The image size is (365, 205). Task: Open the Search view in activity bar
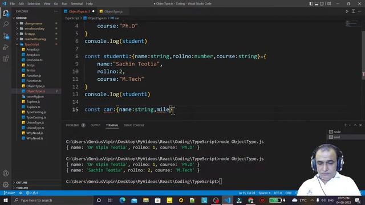point(6,24)
